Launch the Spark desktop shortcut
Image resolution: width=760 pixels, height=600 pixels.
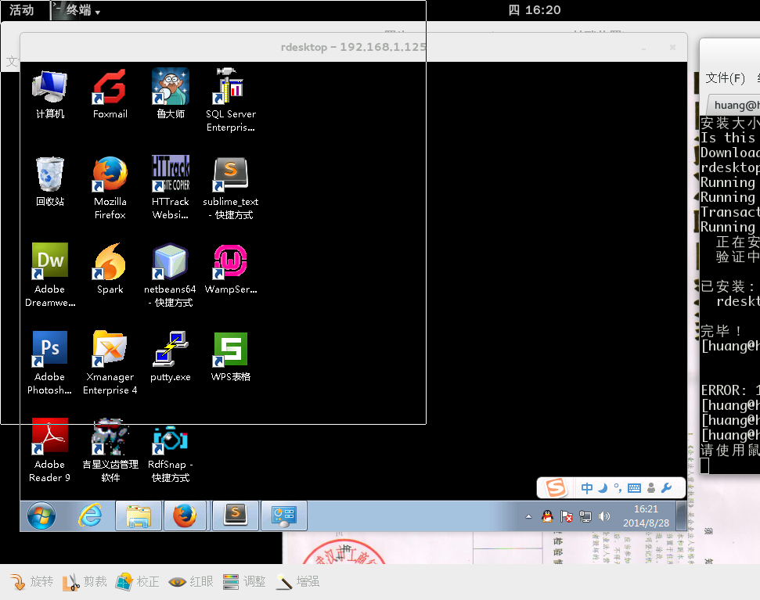110,270
